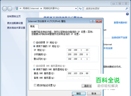The image size is (131, 96).
Task: Open the recent pages dropdown beside the navigation arrows
Action: (14, 9)
